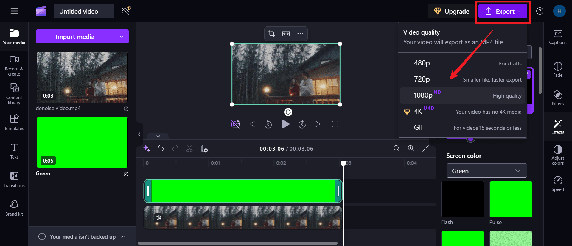Screen dimensions: 572x246
Task: Click the duplicate clip icon
Action: point(204,148)
